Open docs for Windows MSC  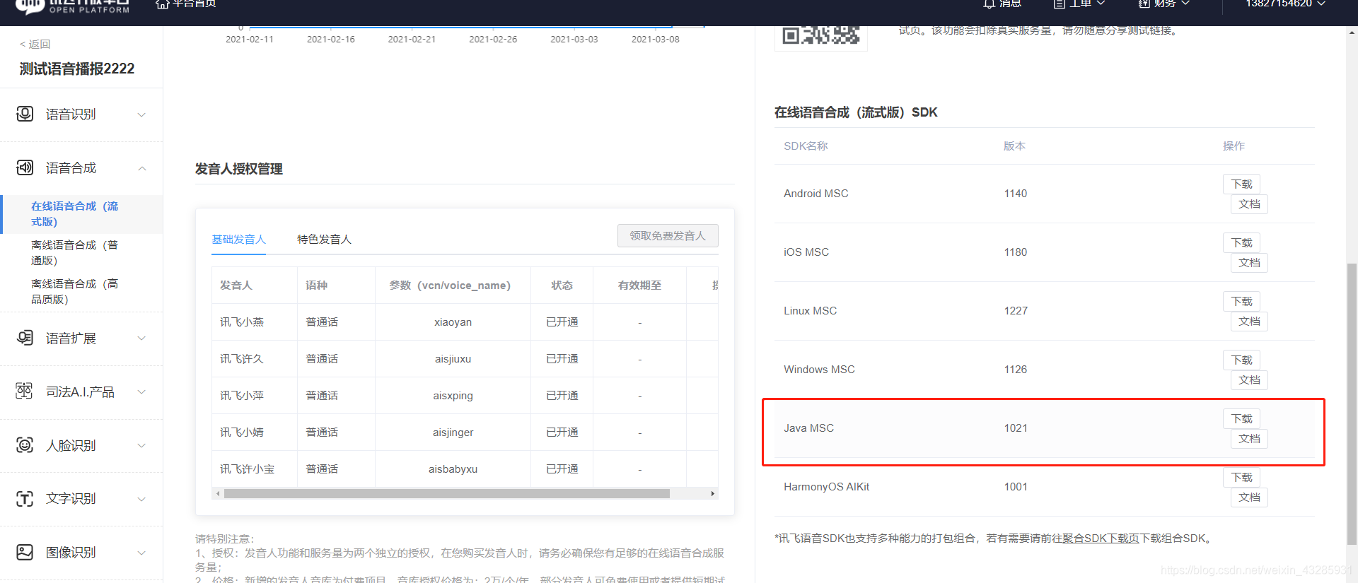[1249, 379]
